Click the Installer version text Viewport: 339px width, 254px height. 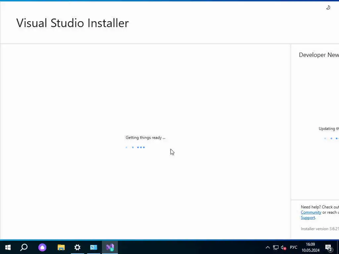(x=320, y=229)
